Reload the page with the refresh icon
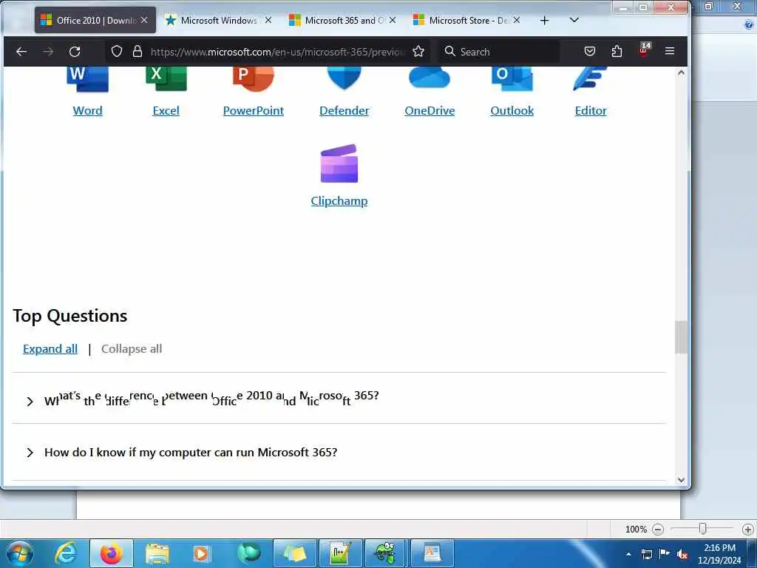 click(x=75, y=51)
